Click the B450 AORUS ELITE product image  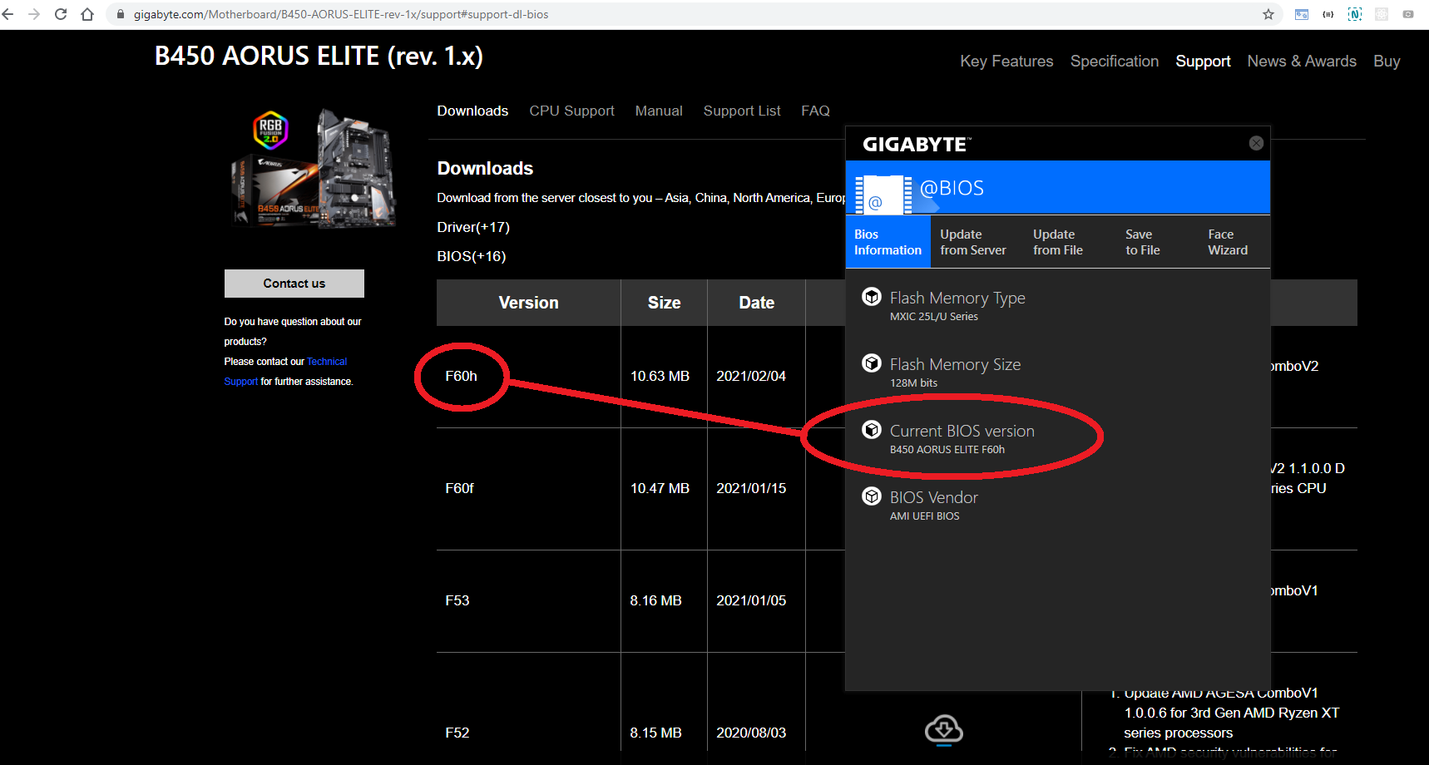point(313,168)
